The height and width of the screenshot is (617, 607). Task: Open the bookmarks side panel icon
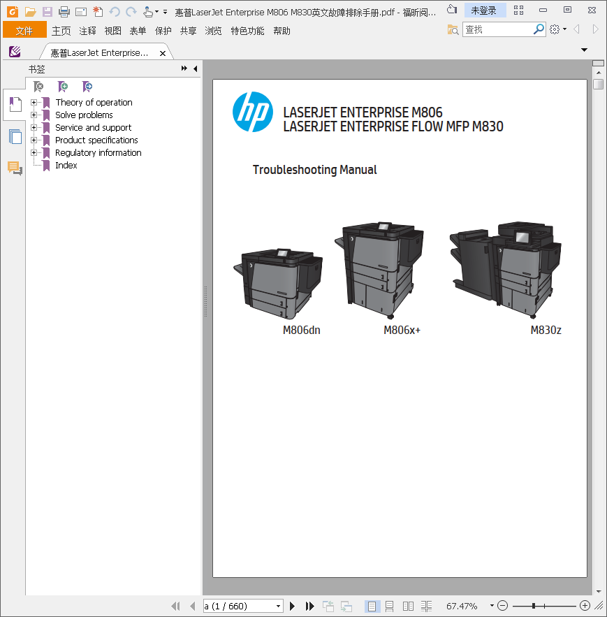point(15,105)
